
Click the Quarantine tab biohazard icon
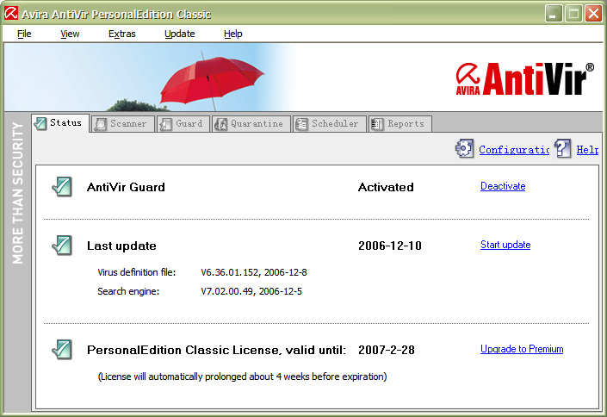(221, 124)
